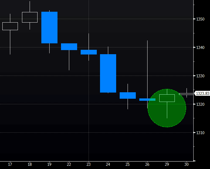
Task: Click the hollow white candle above date 17
Action: [10, 26]
